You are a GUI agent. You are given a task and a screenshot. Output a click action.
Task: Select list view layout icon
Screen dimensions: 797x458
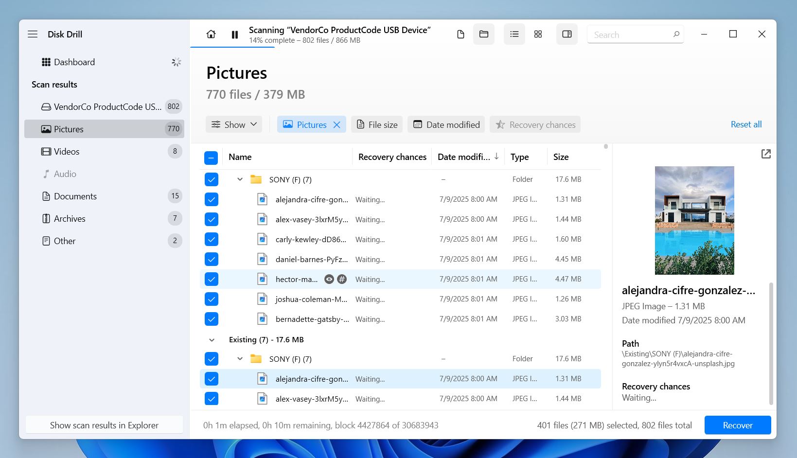(x=514, y=34)
